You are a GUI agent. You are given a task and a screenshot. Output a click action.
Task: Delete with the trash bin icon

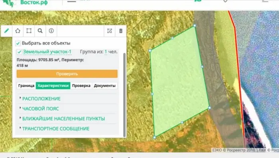(x=121, y=31)
